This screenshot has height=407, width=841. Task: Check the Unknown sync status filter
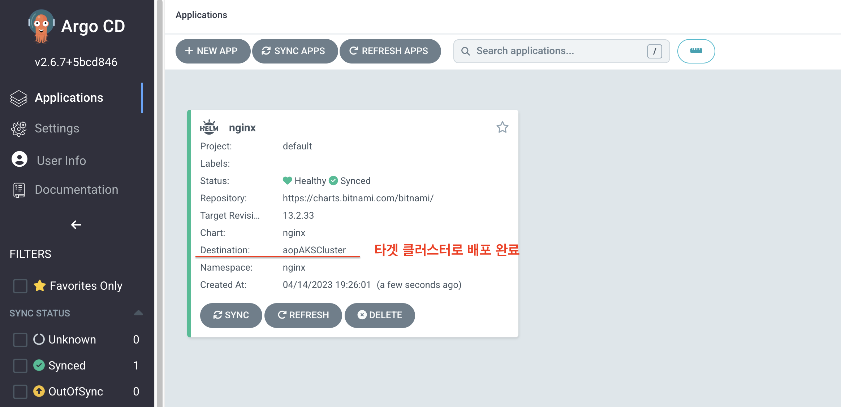(20, 340)
